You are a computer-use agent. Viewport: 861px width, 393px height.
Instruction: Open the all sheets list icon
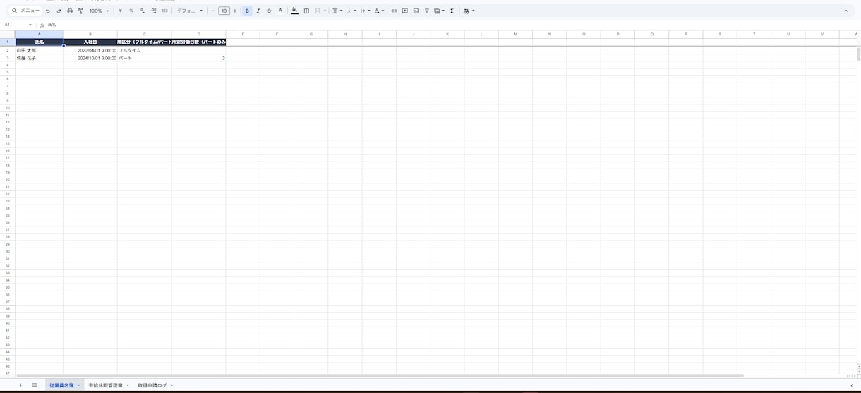34,385
